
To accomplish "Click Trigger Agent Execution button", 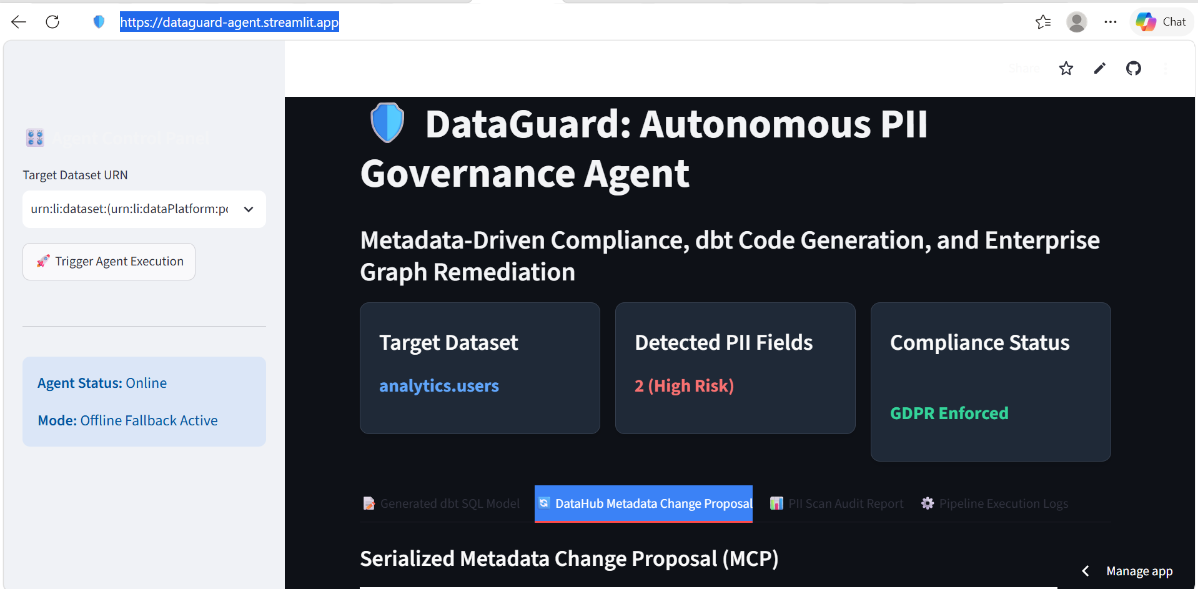I will click(x=109, y=262).
